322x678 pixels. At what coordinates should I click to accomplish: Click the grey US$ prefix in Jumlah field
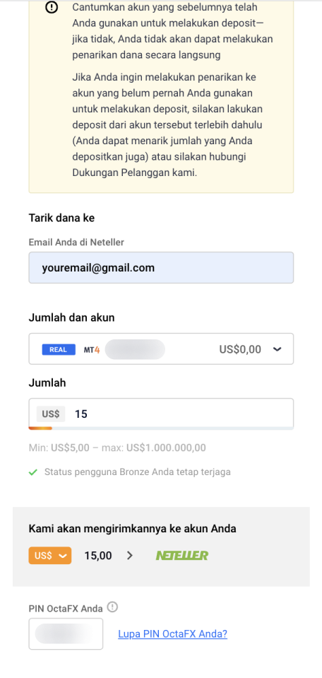click(x=51, y=414)
